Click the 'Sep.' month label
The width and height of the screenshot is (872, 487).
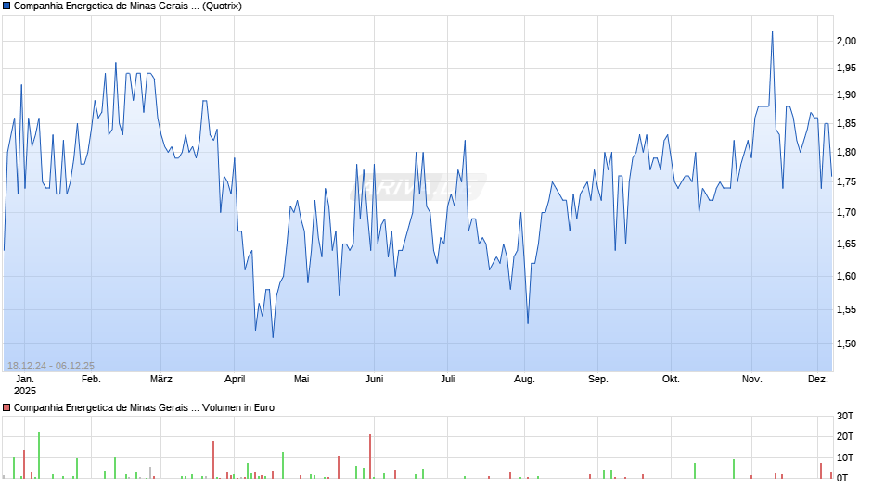coord(598,380)
